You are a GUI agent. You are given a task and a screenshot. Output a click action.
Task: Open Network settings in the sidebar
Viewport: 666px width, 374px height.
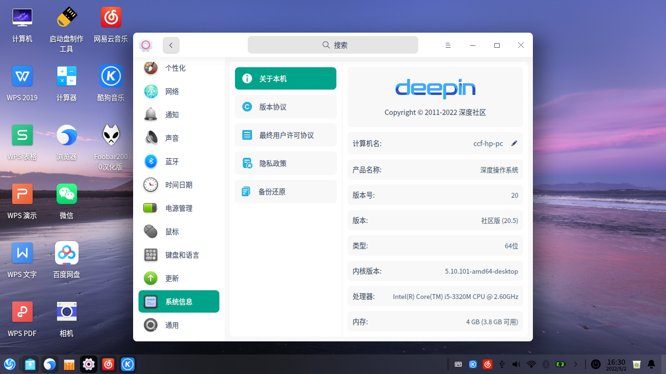(173, 91)
